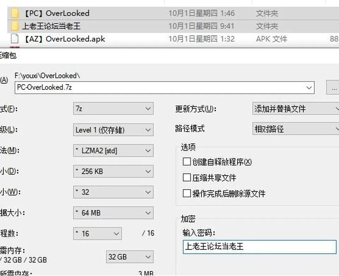This screenshot has width=339, height=276.
Task: Click the password field containing 上老王论坛当老王
Action: coord(260,247)
